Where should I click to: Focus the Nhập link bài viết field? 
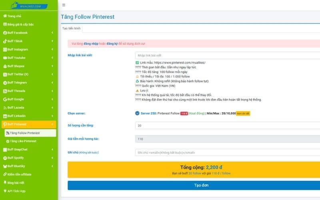pyautogui.click(x=227, y=55)
